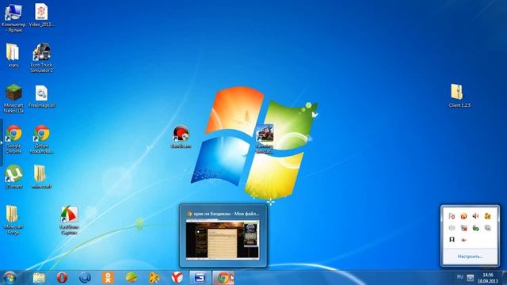Click the yellow people icon in tray popup
Viewport: 507px width, 285px height.
pos(488,216)
